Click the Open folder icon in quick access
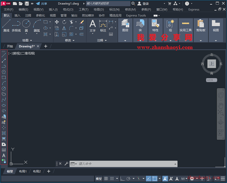Screen dimensions: 227x183 coord(21,3)
